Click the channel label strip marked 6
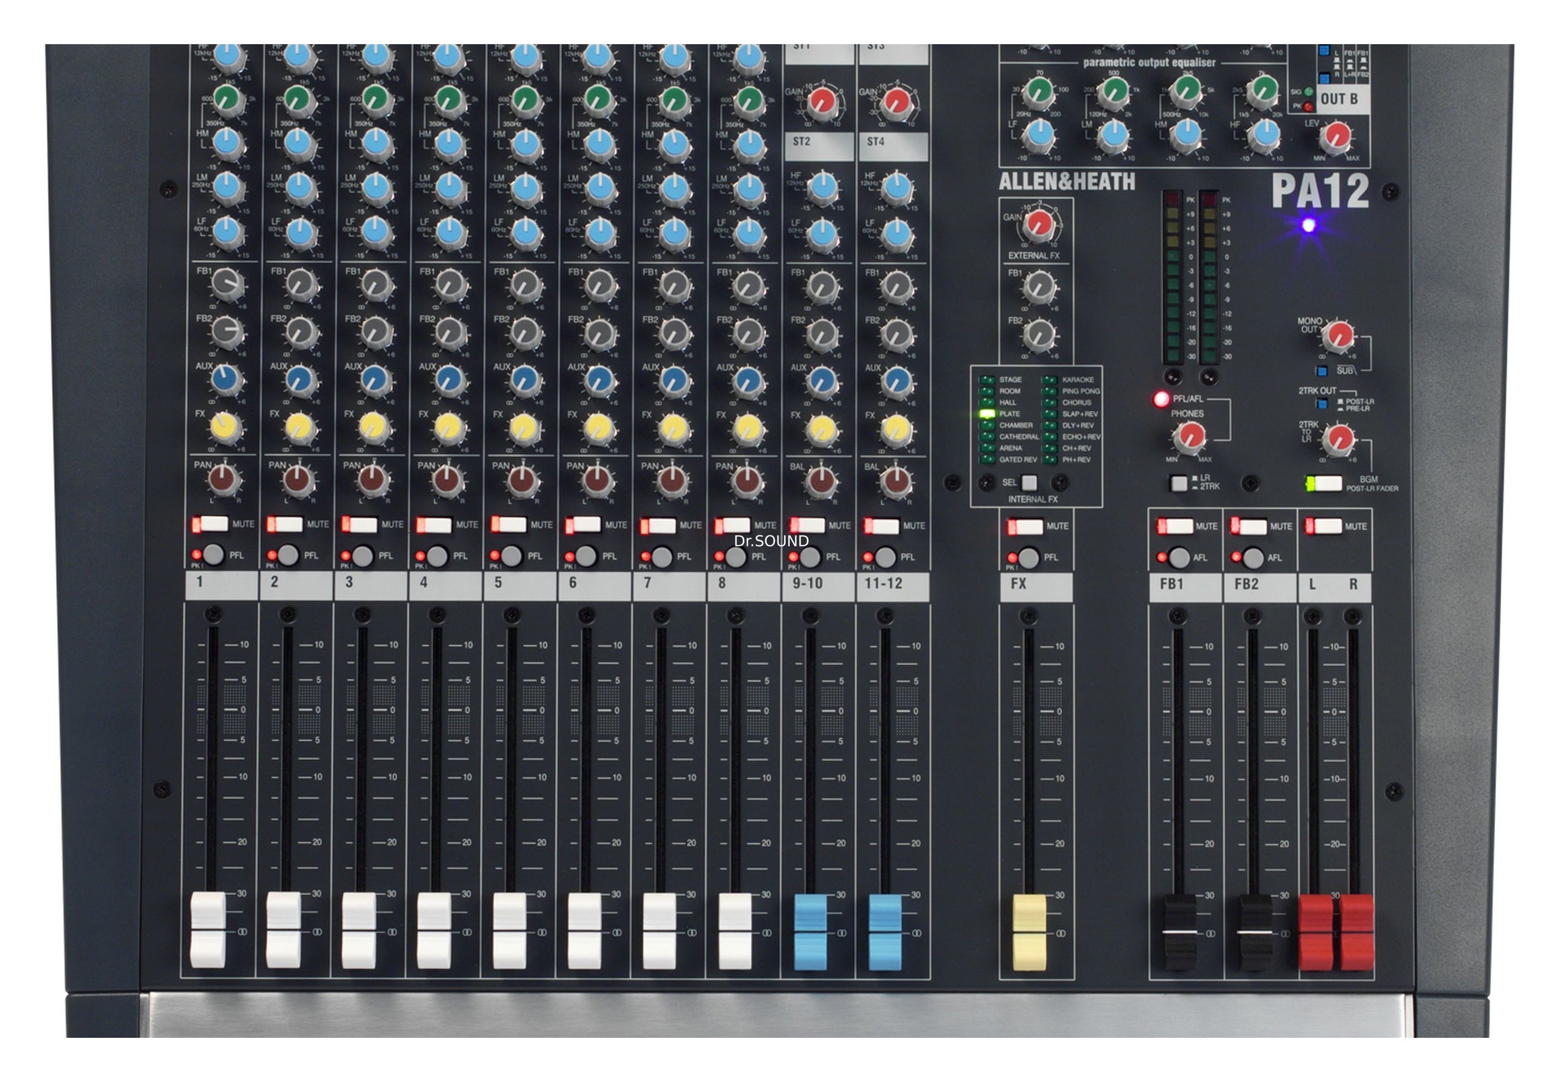 pyautogui.click(x=595, y=586)
